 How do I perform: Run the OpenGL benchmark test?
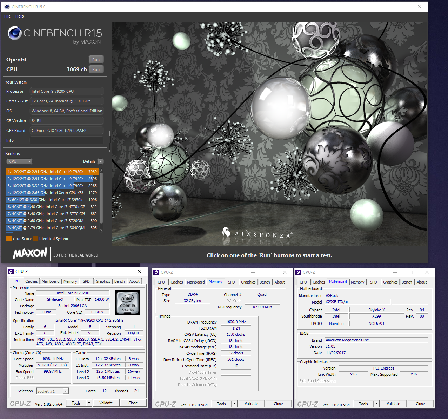point(96,60)
